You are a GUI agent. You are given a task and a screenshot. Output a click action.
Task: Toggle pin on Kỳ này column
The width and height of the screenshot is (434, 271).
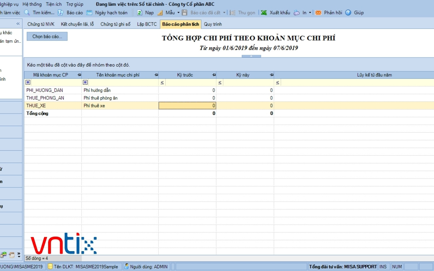(272, 75)
